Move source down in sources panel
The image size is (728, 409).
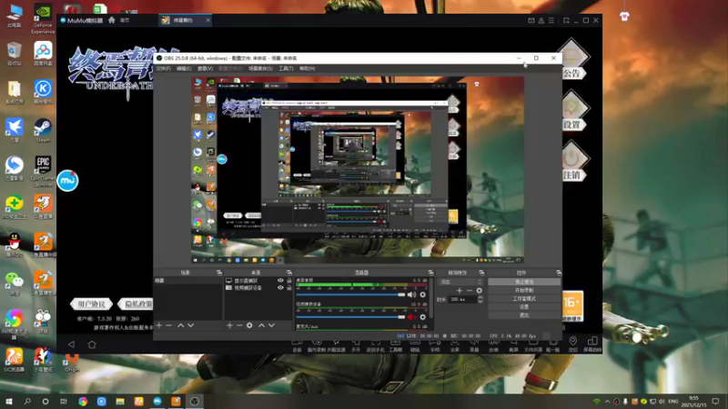coord(271,325)
